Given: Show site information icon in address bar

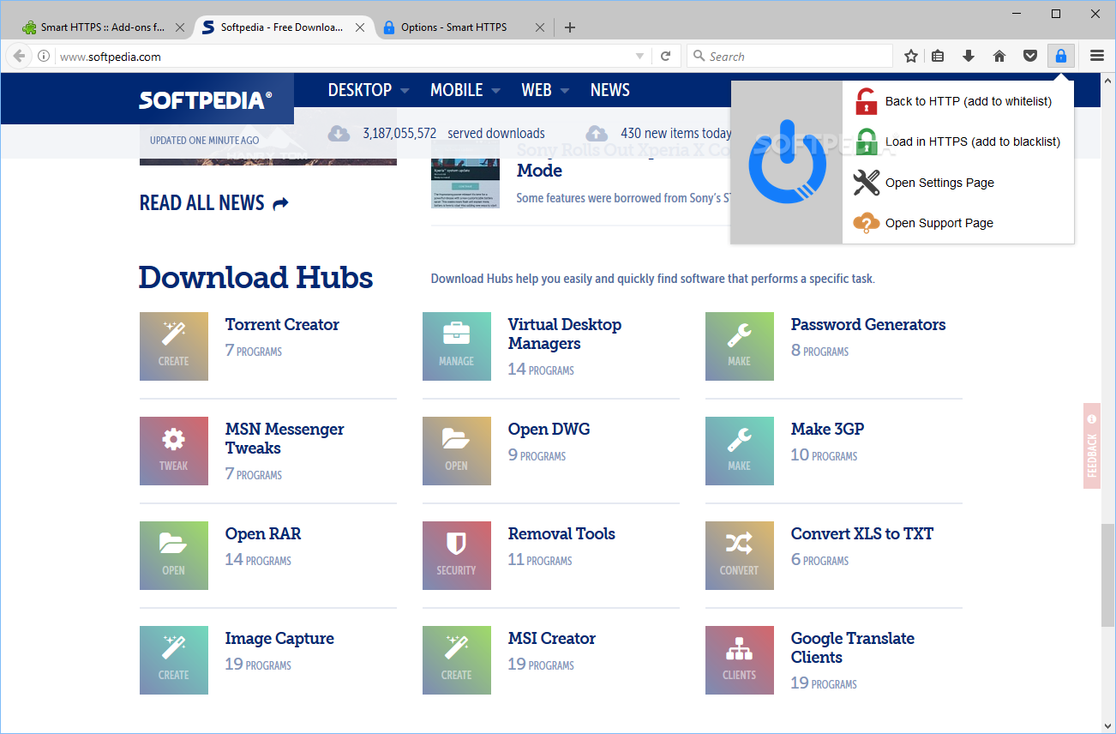Looking at the screenshot, I should [44, 57].
